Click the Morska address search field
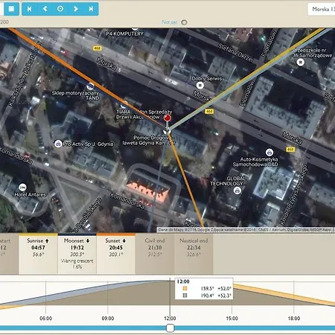335x335 pixels. pyautogui.click(x=322, y=10)
